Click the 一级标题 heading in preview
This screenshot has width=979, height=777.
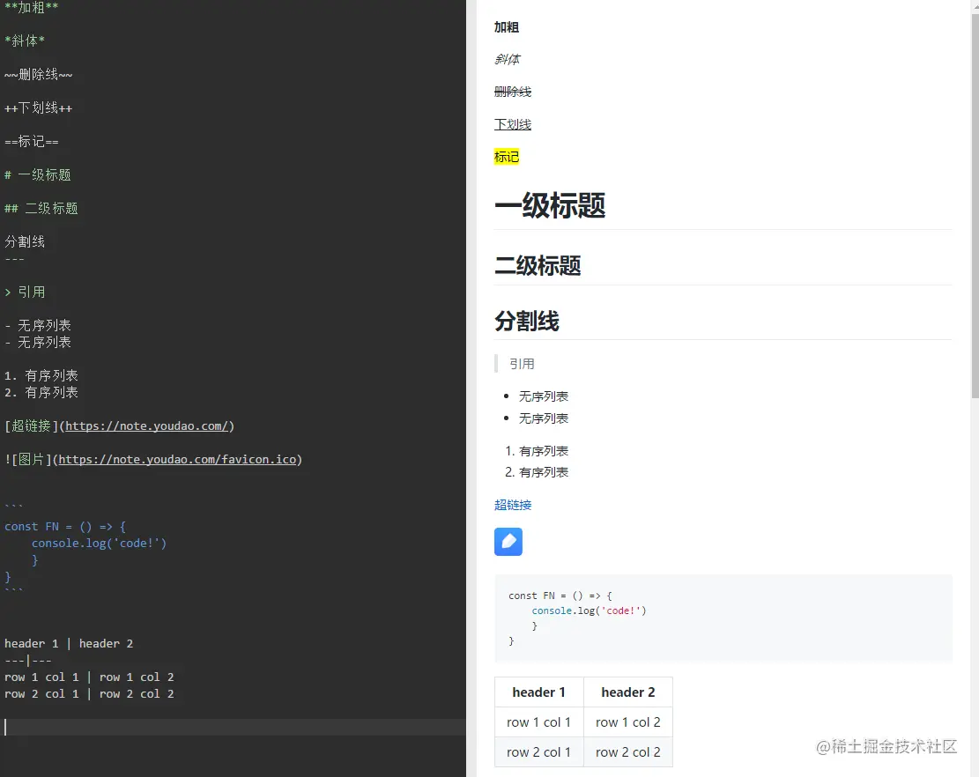(550, 205)
